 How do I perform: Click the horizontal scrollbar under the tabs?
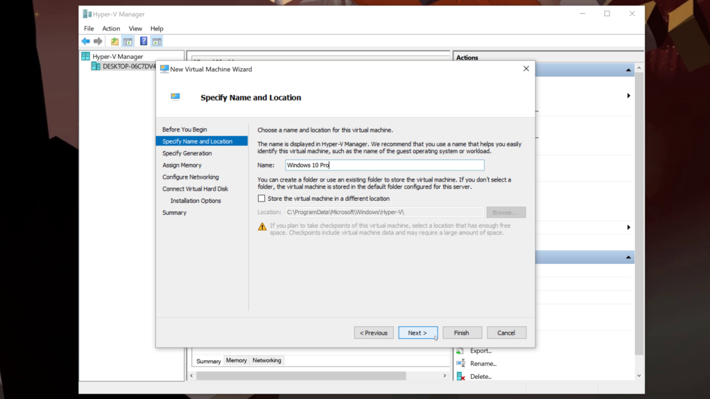pos(301,376)
